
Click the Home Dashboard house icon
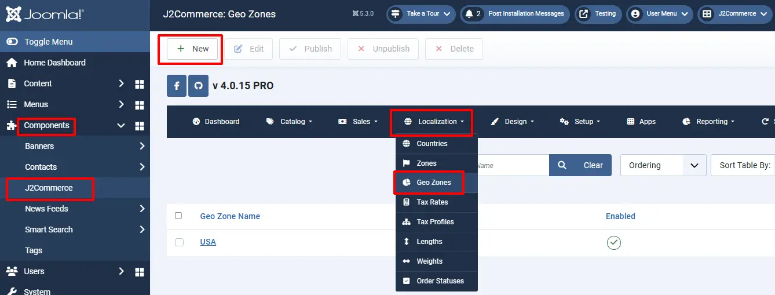tap(12, 63)
